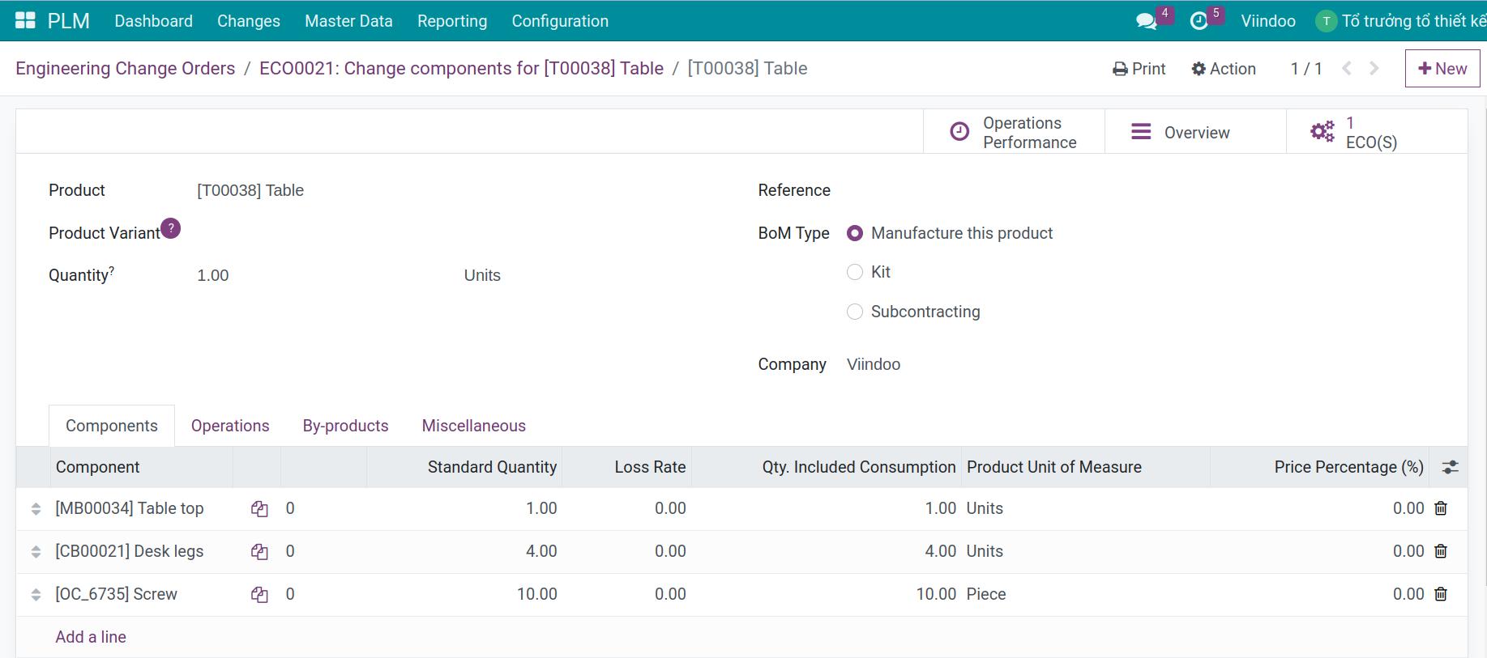Viewport: 1487px width, 658px height.
Task: Open Operations Performance stat button
Action: pos(1014,132)
